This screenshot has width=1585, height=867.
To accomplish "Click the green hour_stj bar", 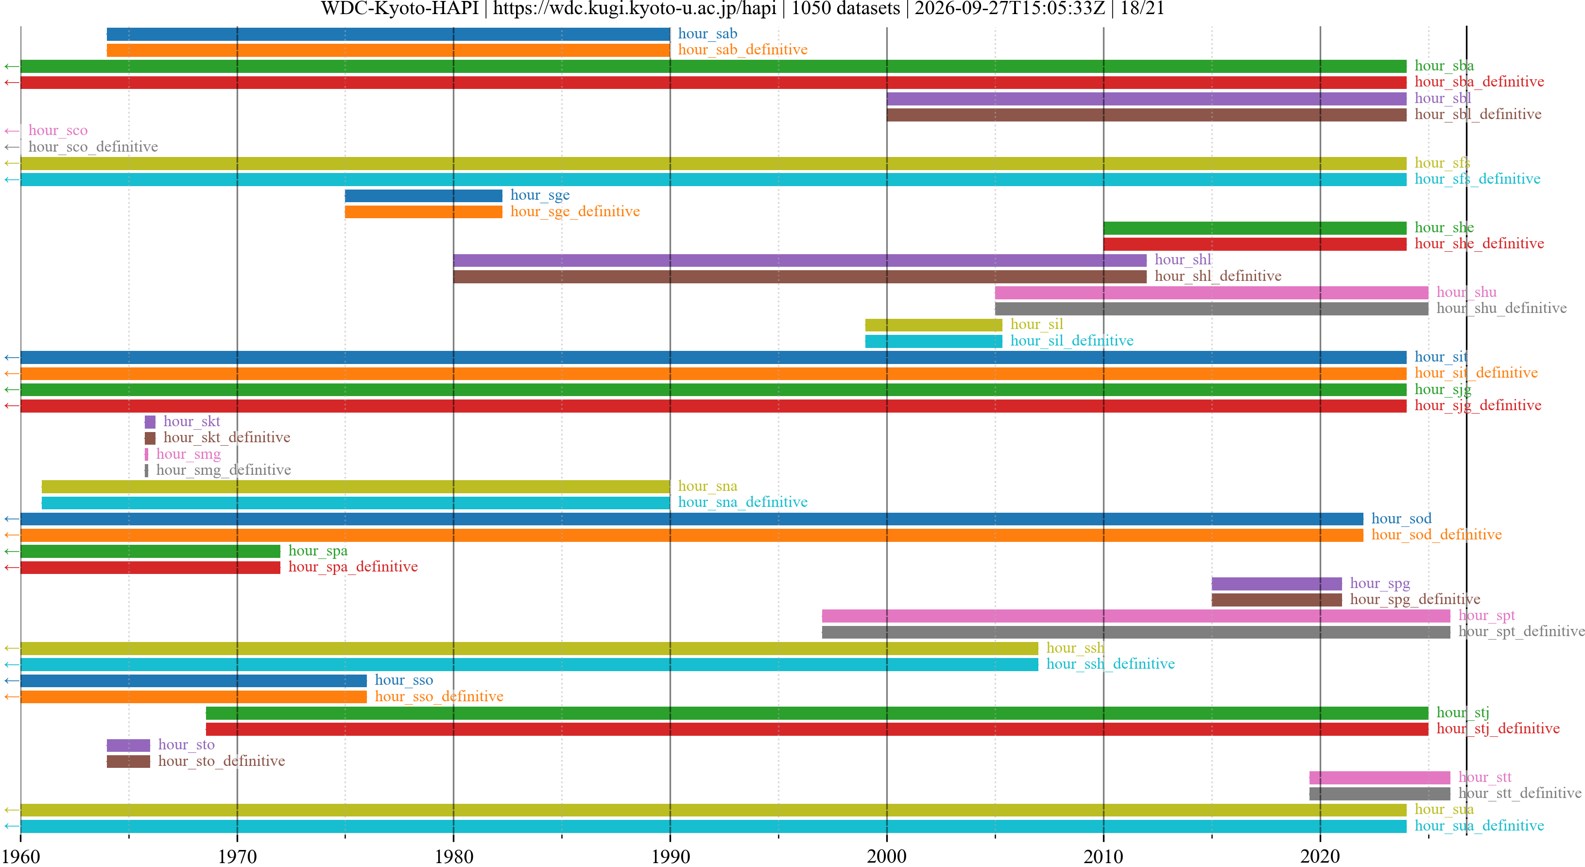I will point(817,713).
